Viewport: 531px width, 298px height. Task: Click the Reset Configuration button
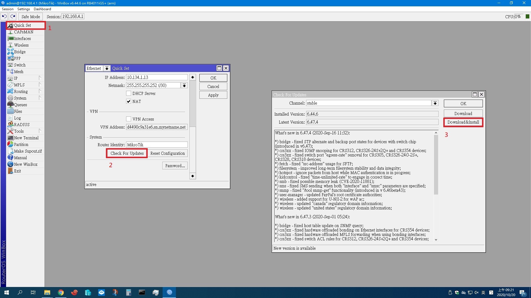168,153
